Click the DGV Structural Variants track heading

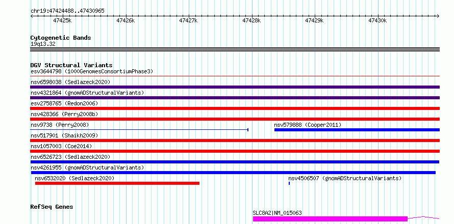click(x=71, y=65)
